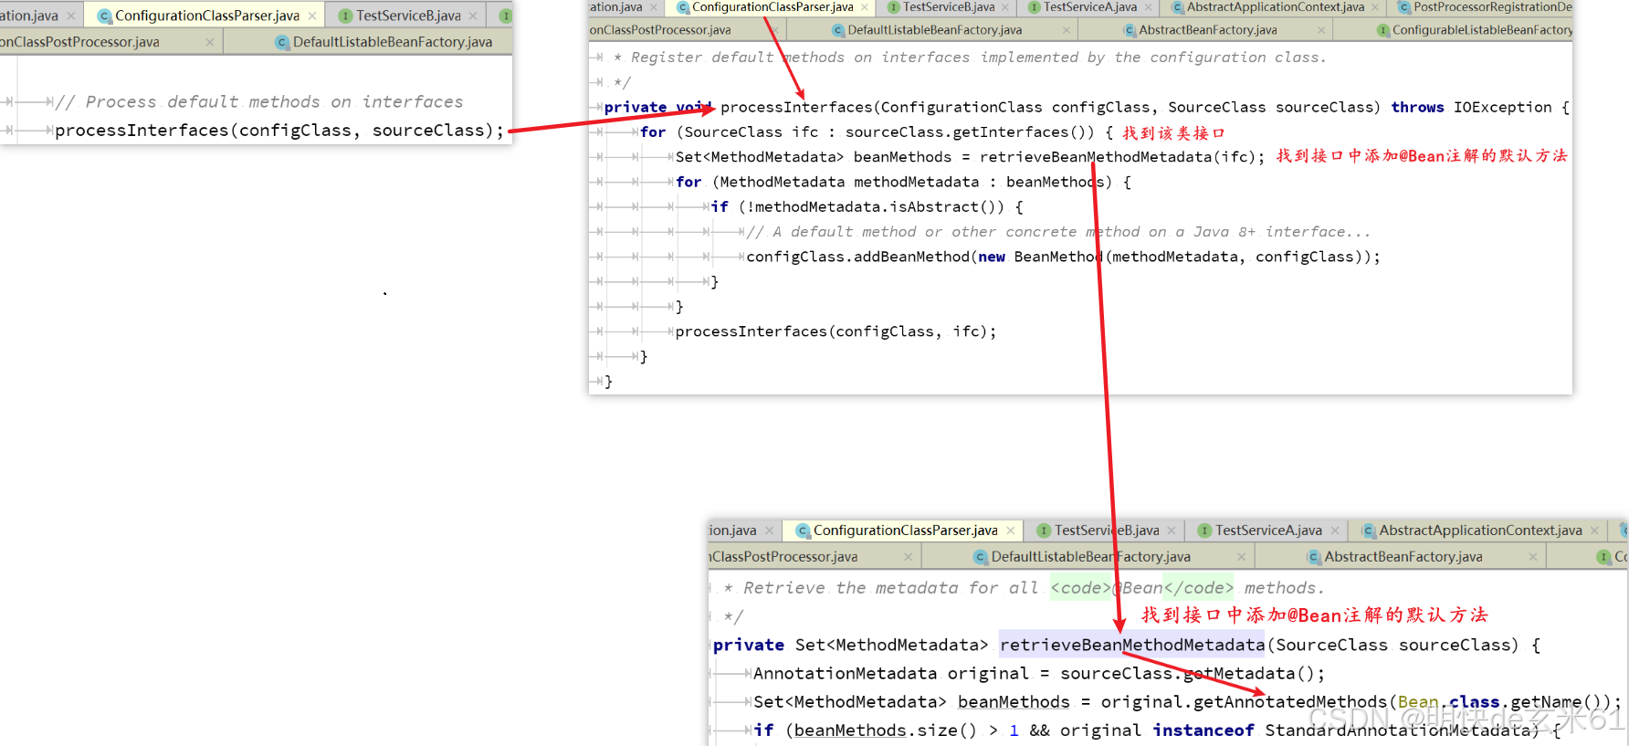Close the ation.java tab in the top-right window
The width and height of the screenshot is (1629, 746).
point(654,7)
